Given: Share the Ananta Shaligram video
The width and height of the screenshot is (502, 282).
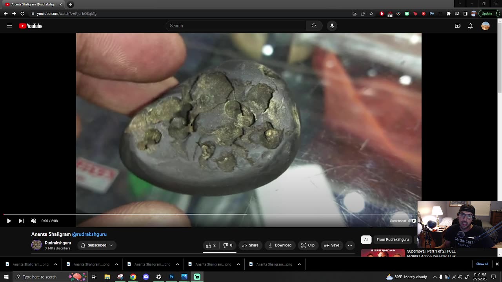Looking at the screenshot, I should (x=250, y=245).
